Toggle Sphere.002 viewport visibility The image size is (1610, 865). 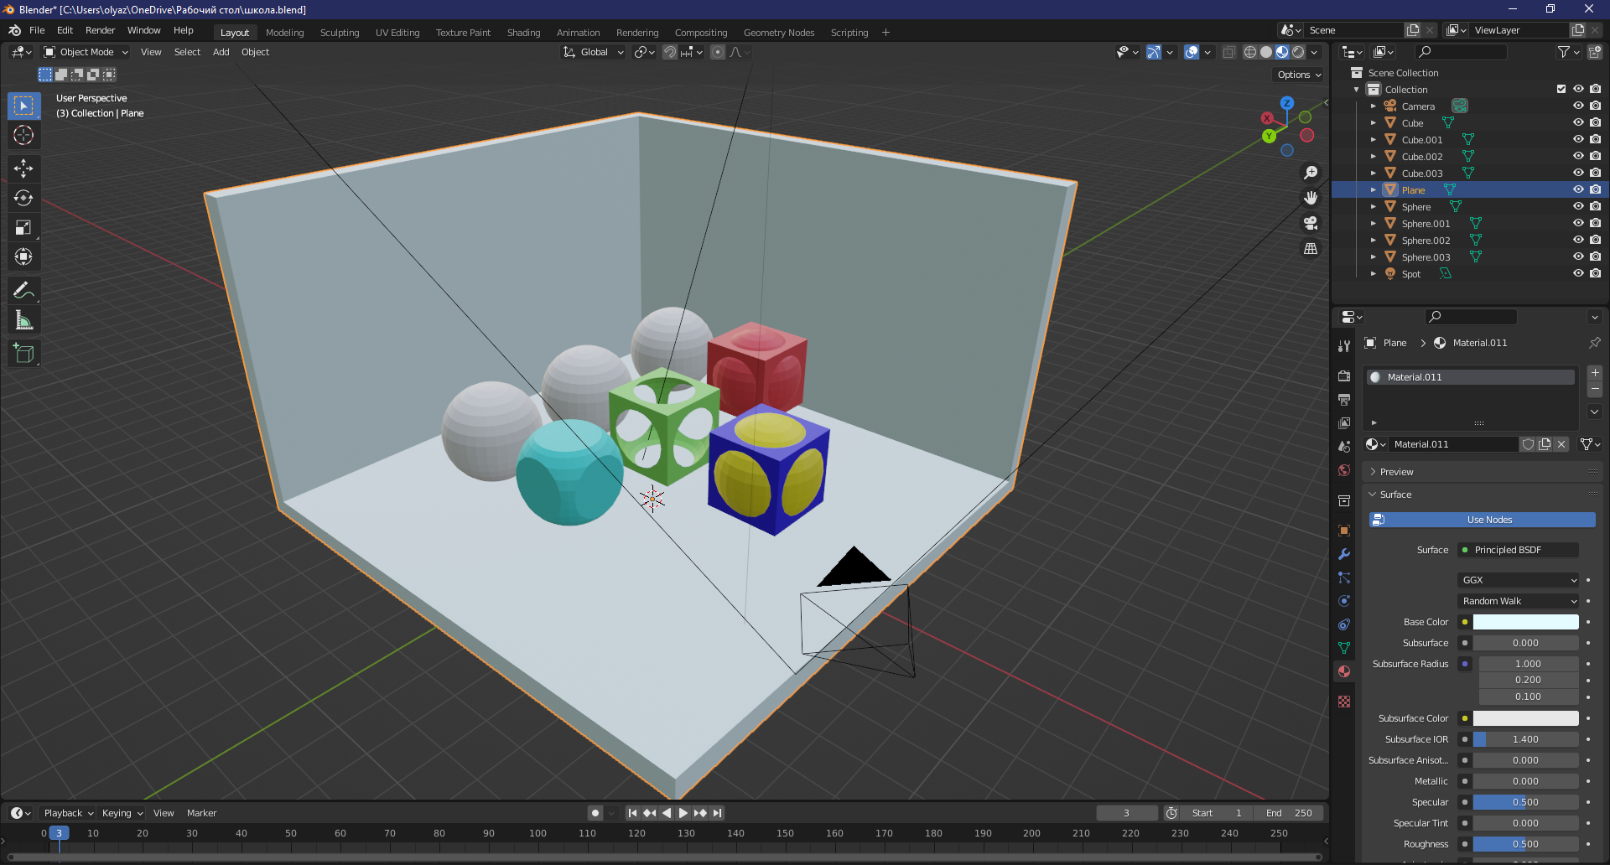[1578, 240]
